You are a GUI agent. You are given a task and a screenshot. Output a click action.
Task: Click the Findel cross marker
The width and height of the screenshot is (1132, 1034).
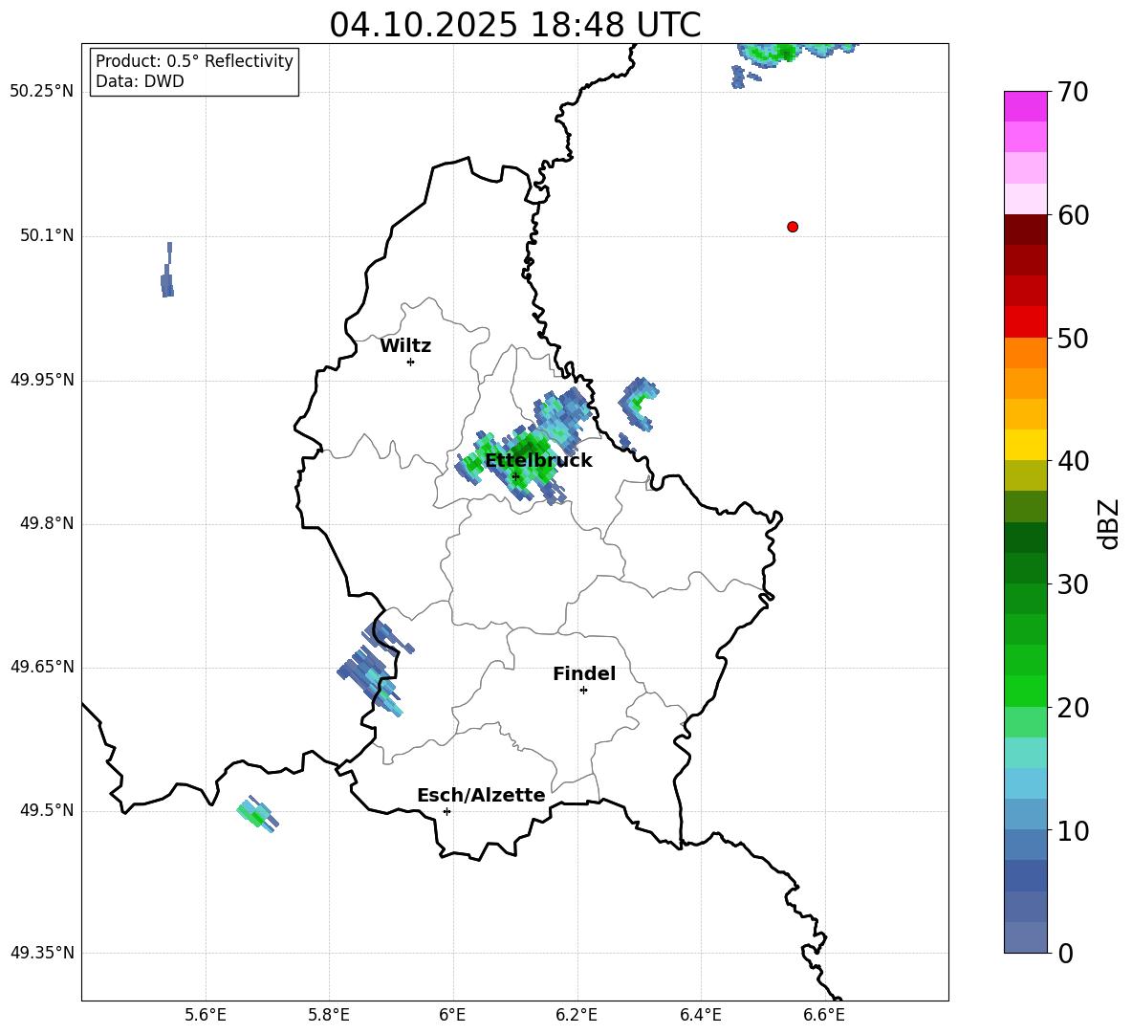click(x=583, y=691)
